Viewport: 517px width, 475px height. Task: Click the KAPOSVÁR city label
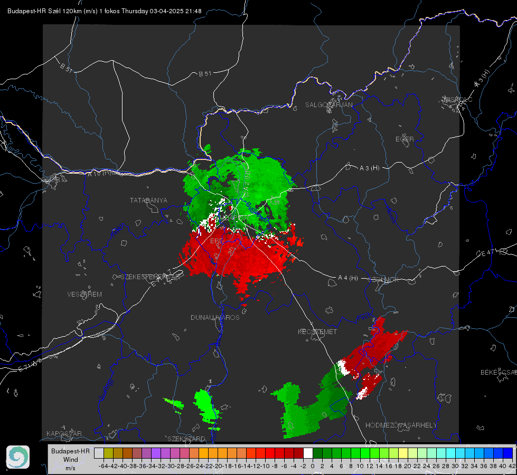[x=64, y=433]
